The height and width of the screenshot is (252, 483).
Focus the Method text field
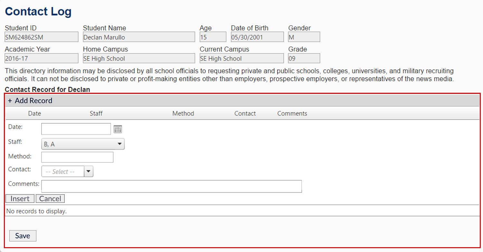tap(77, 157)
